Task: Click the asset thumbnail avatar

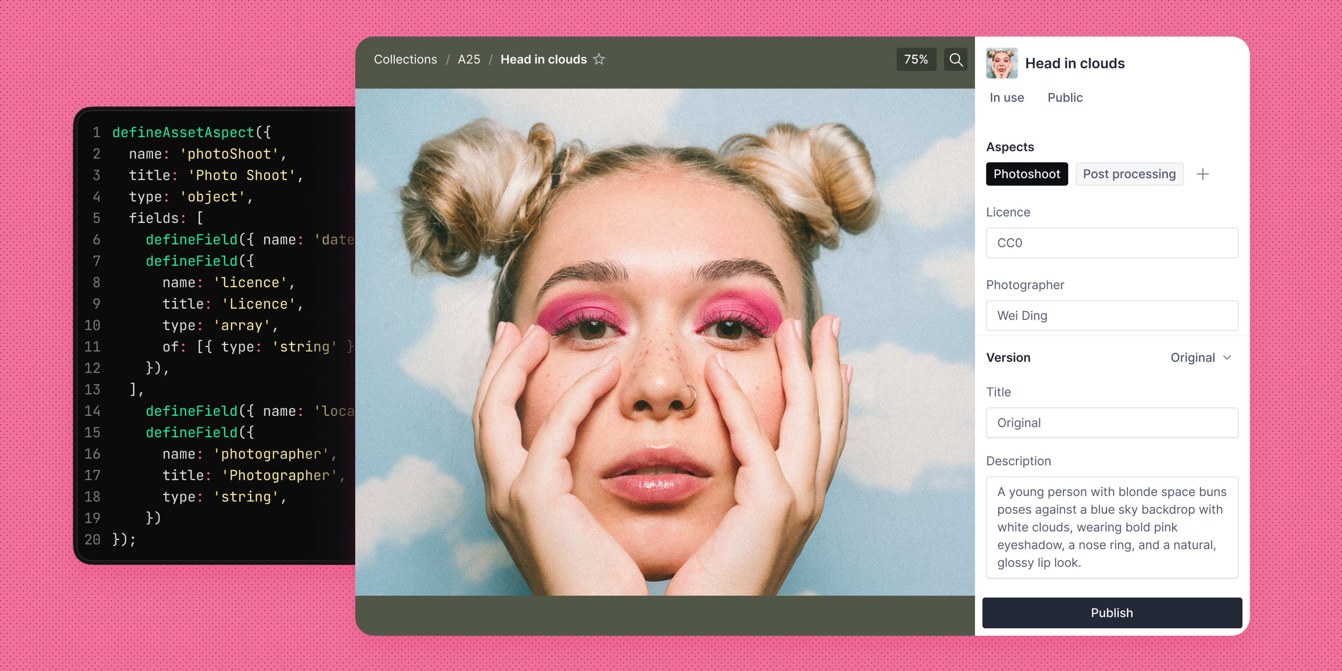Action: (x=1001, y=63)
